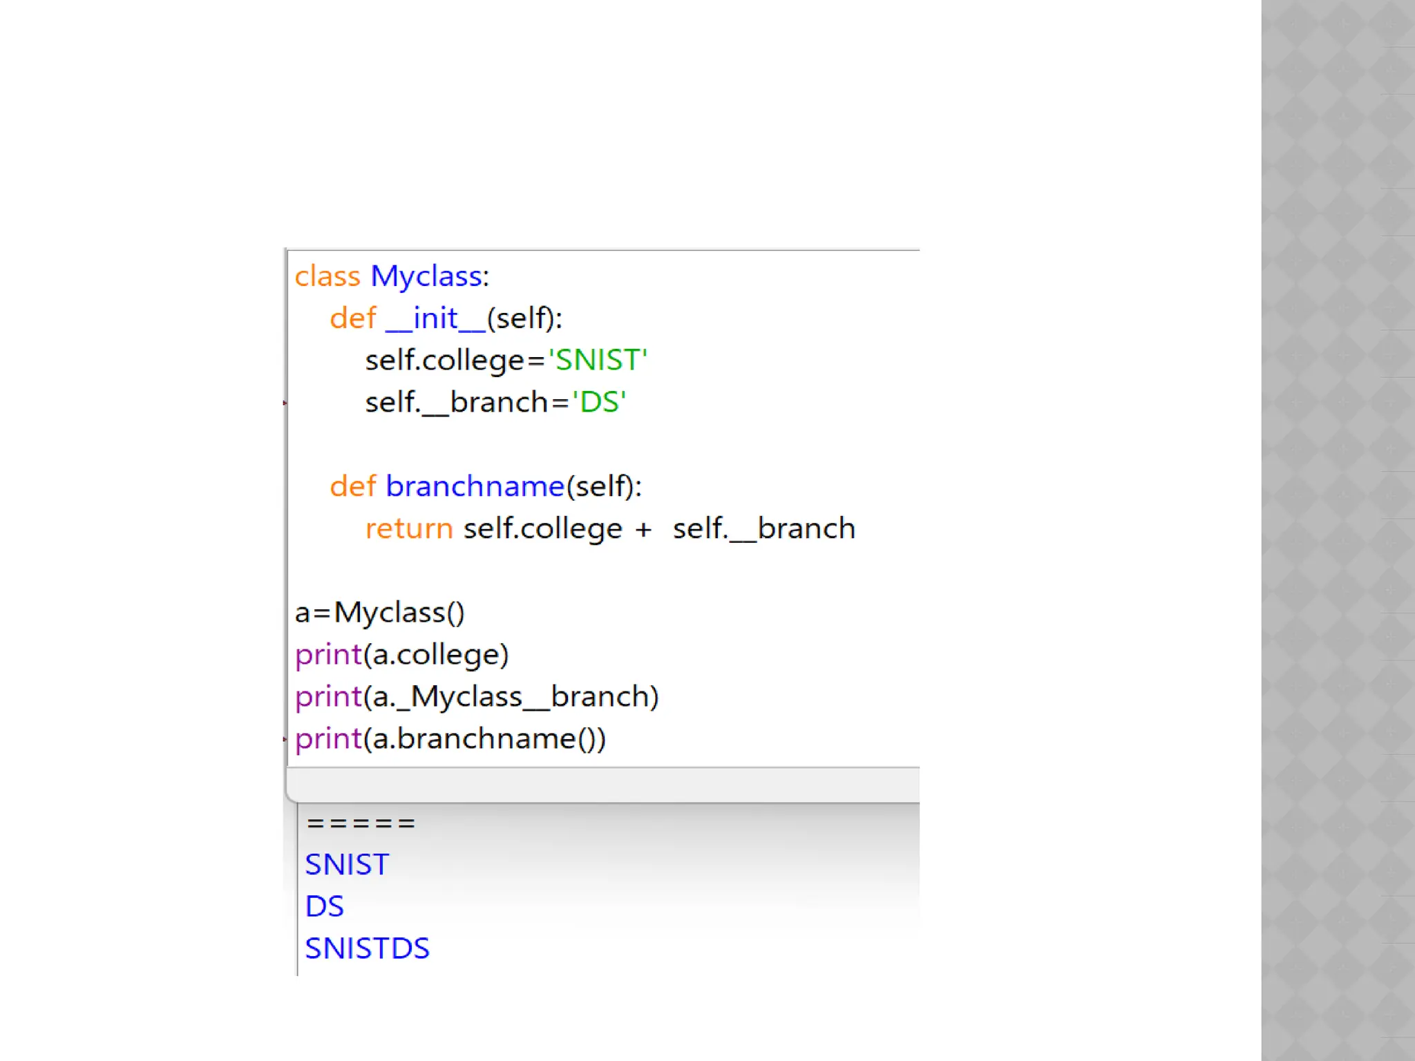This screenshot has height=1061, width=1415.
Task: Click the 'DS' output line
Action: coord(325,906)
